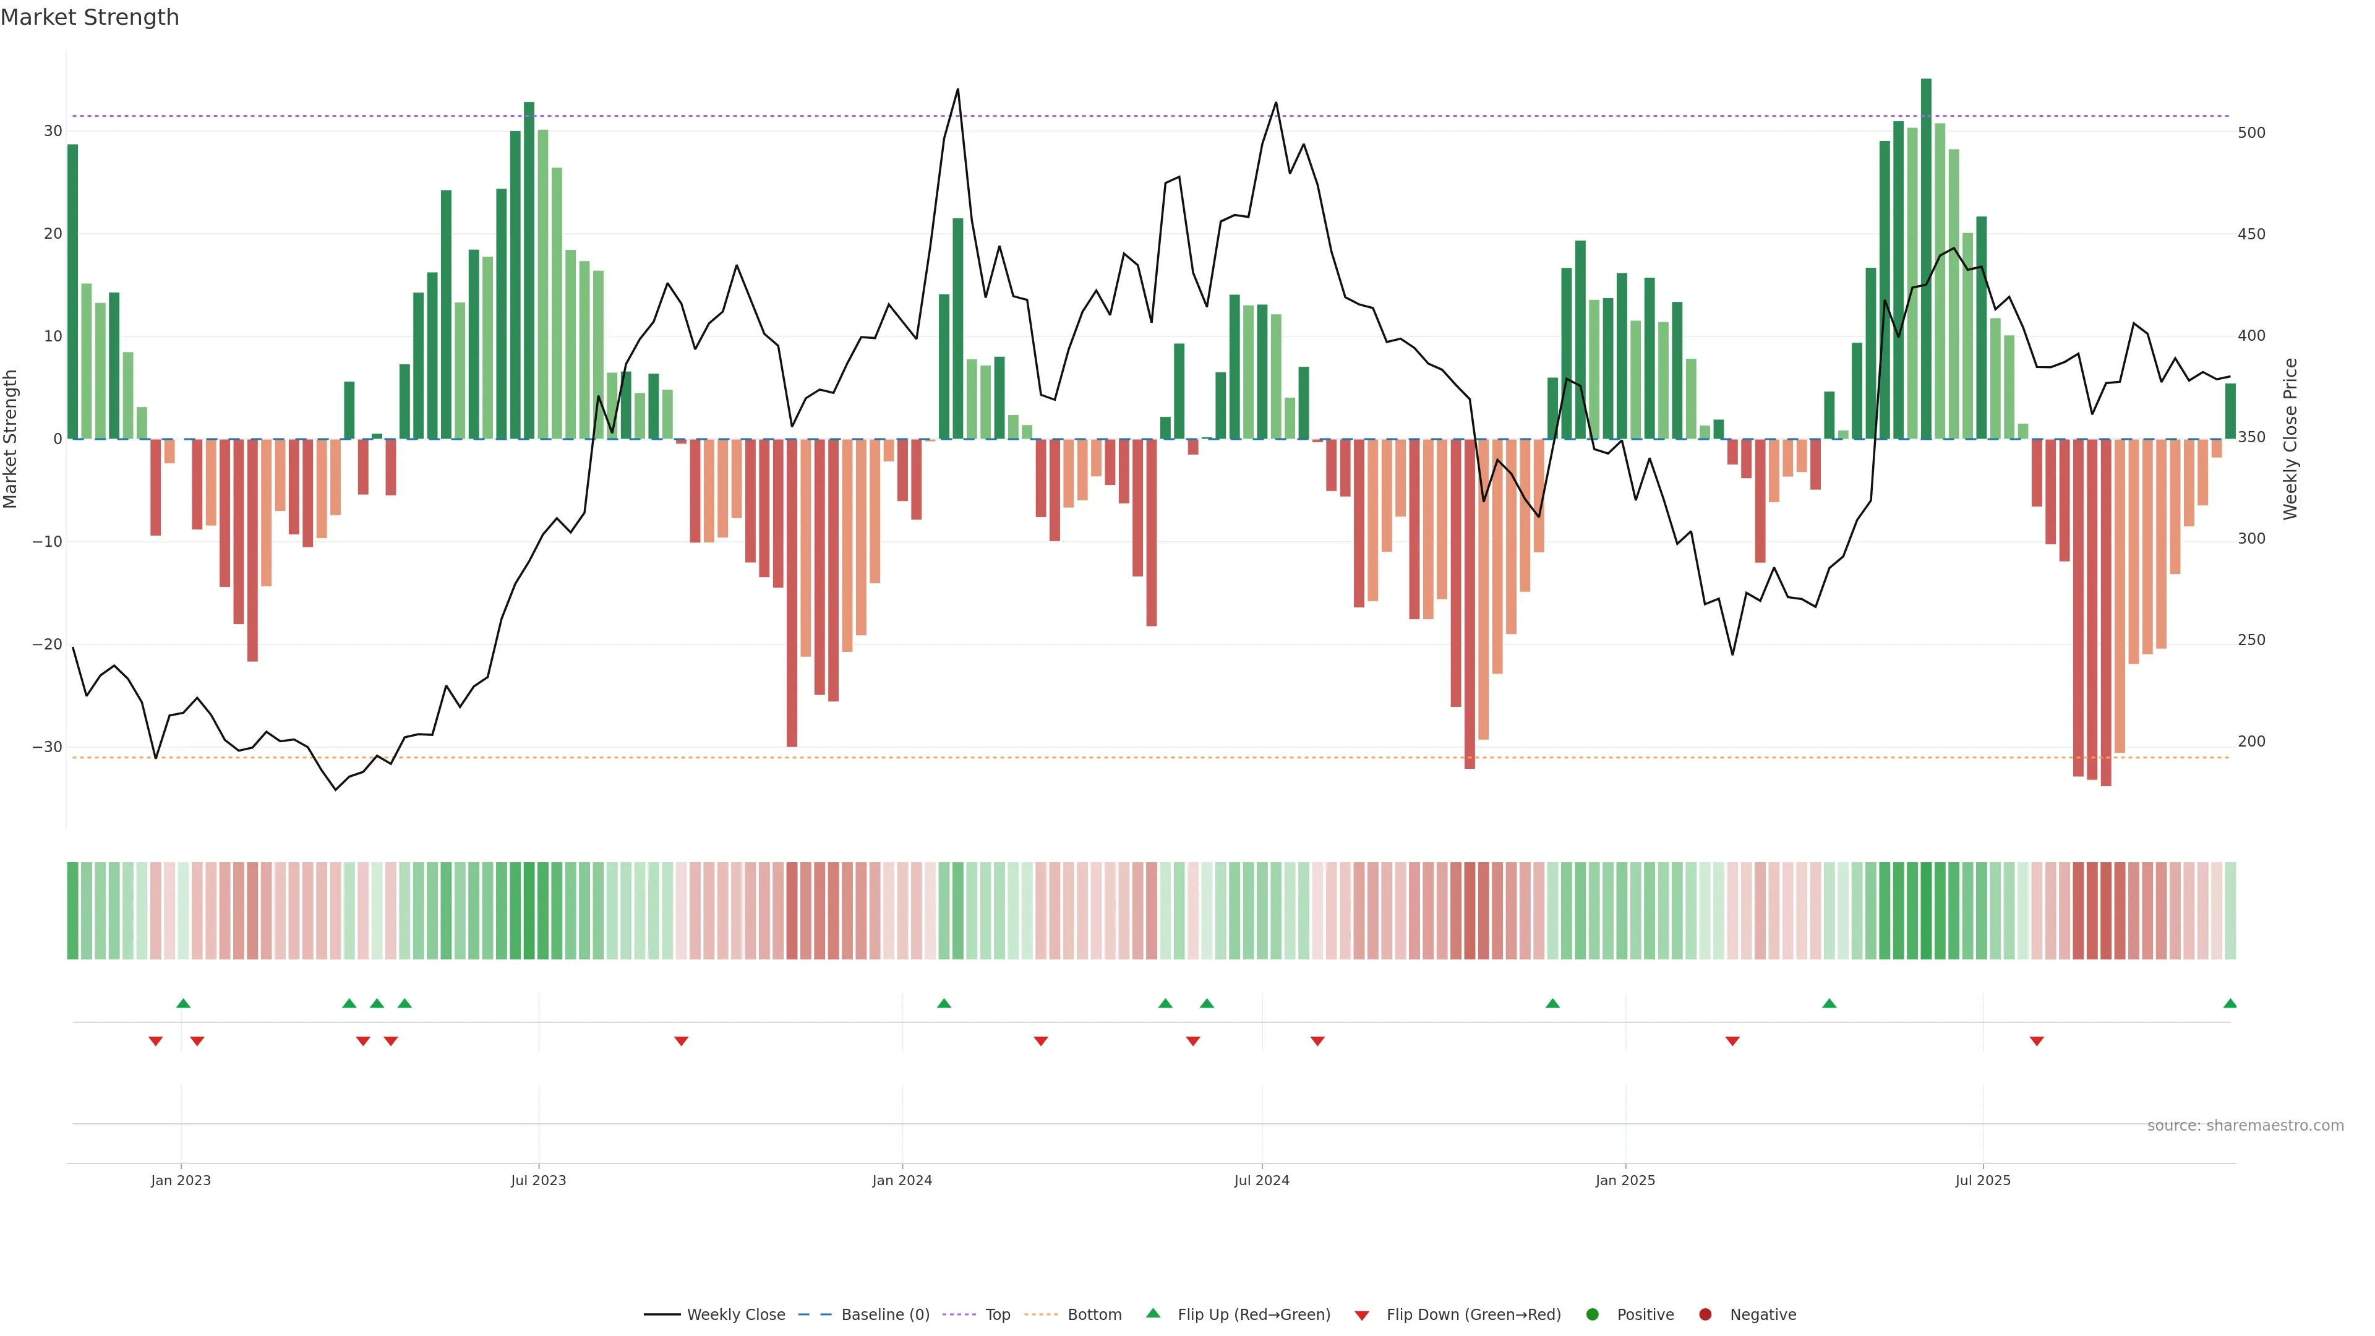Click the rightmost green flip-up triangle marker

(2229, 1003)
